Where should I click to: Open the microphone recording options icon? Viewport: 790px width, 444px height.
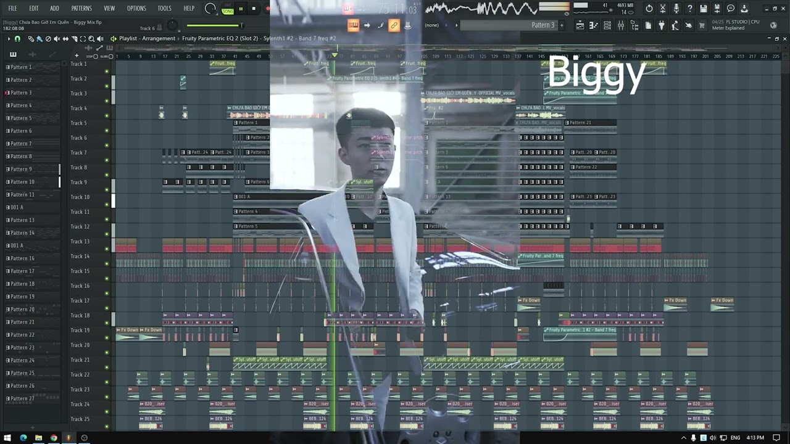click(676, 8)
